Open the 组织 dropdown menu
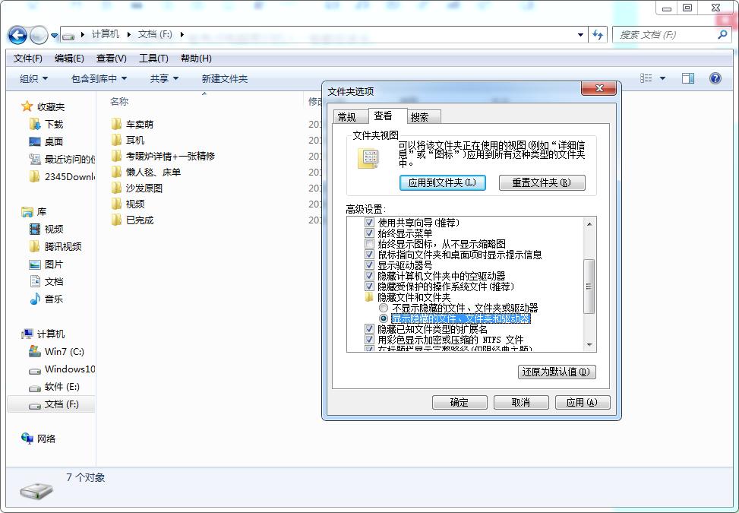This screenshot has width=739, height=513. tap(30, 78)
